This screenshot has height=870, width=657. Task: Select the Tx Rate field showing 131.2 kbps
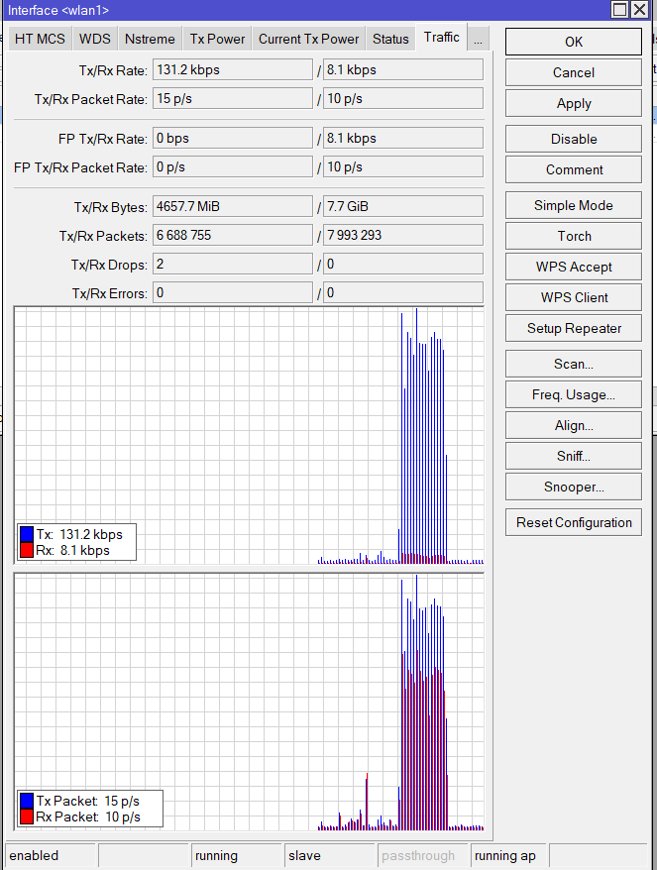(233, 70)
